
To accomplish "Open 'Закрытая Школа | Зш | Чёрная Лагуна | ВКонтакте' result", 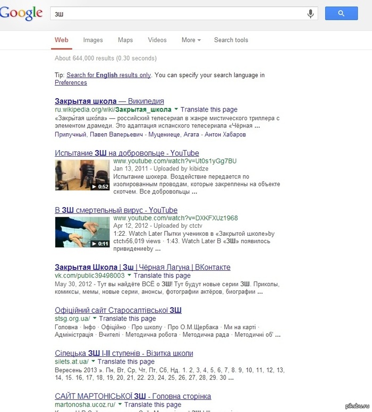I will 142,267.
